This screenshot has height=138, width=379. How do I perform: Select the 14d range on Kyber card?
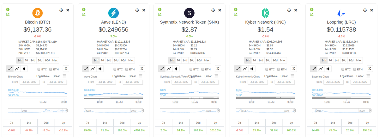click(x=261, y=60)
